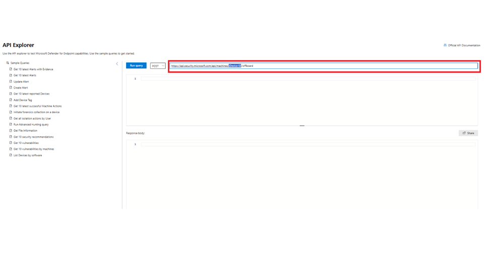Select the Update Alert sample query
This screenshot has height=261, width=491.
(21, 81)
